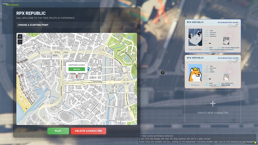Click the 'JOB: UNEMPLOYED' text on second card

[x=227, y=83]
